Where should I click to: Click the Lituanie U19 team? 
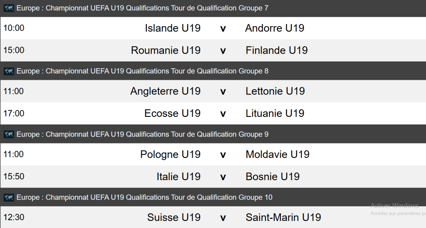(275, 113)
